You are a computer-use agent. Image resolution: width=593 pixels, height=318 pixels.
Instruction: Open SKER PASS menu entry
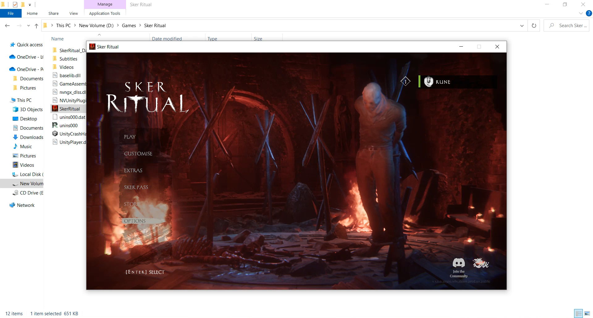(136, 187)
